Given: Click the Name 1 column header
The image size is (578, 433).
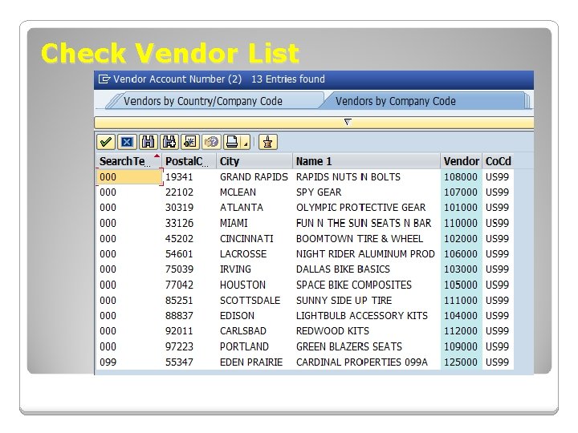Looking at the screenshot, I should point(366,161).
